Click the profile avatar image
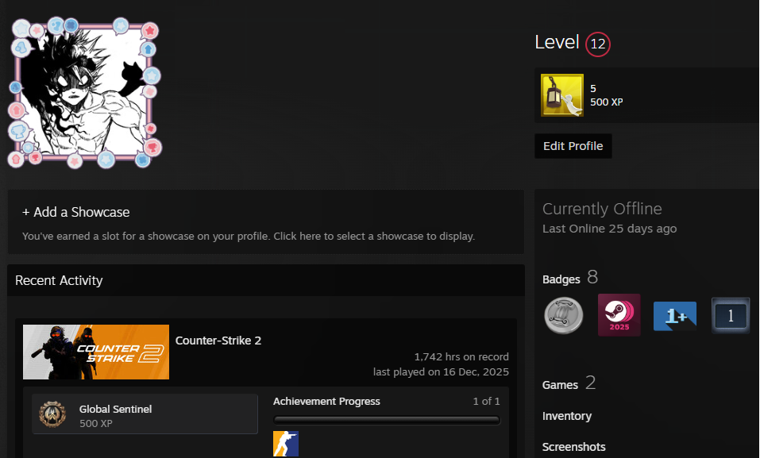The width and height of the screenshot is (760, 458). [84, 93]
